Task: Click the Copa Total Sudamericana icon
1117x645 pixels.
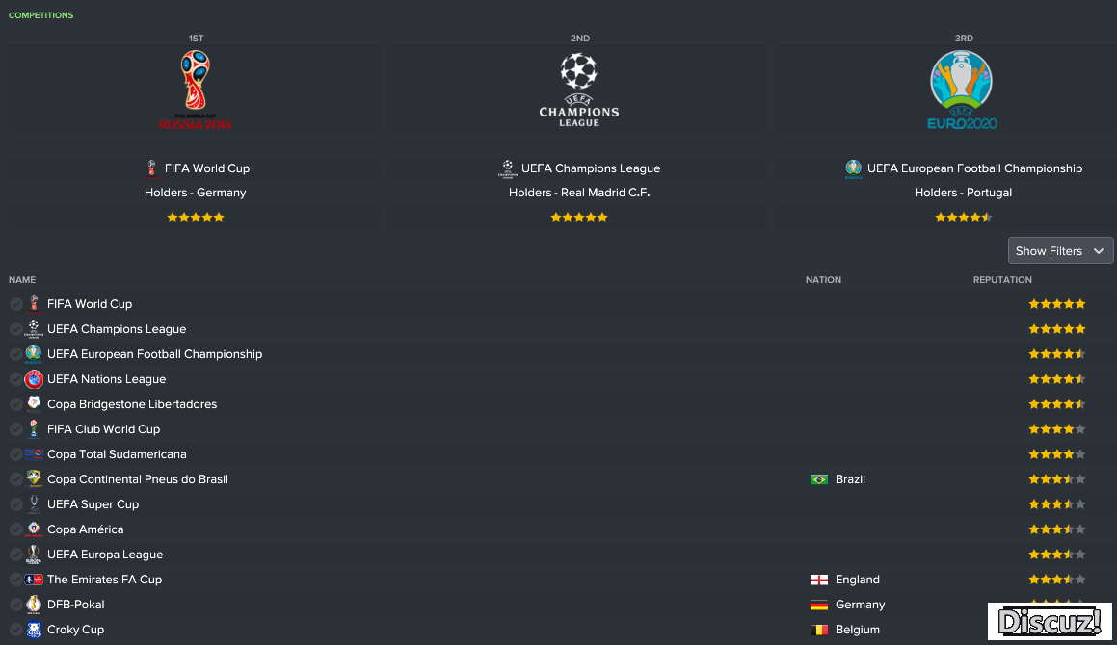Action: [34, 454]
